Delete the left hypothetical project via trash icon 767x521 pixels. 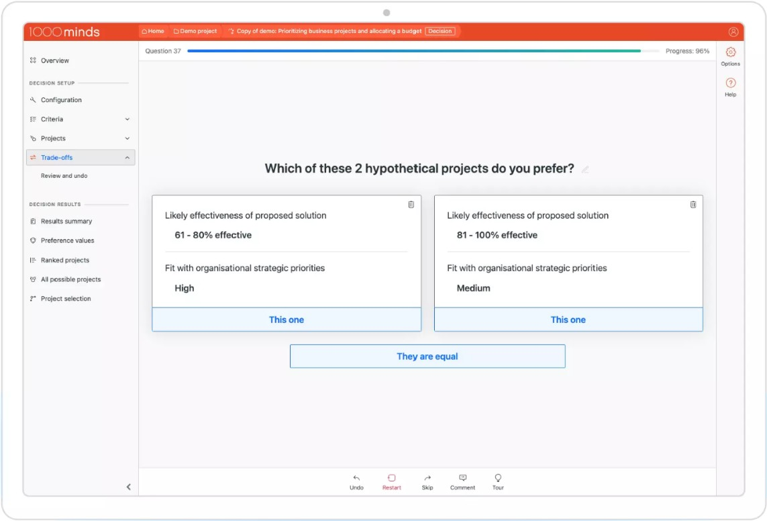411,204
